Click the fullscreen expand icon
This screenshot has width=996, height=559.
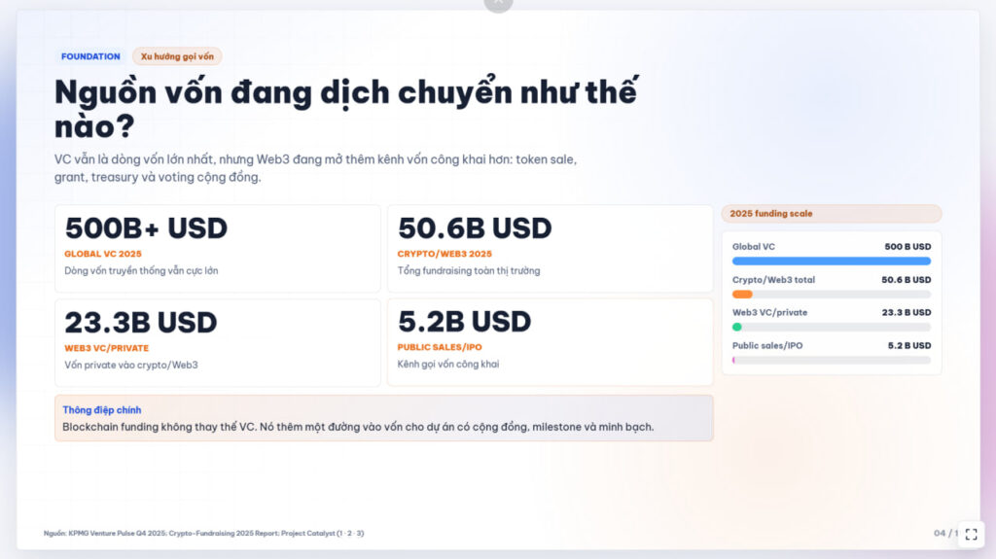coord(971,534)
